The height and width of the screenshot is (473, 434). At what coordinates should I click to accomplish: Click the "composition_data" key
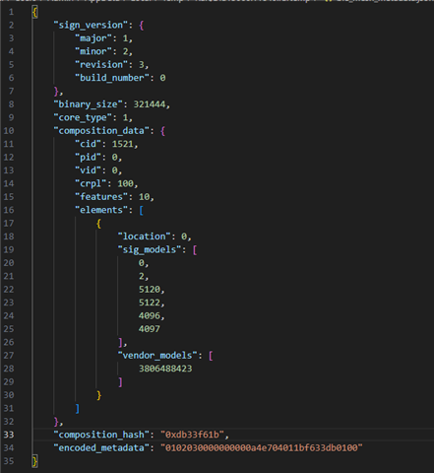pos(101,131)
